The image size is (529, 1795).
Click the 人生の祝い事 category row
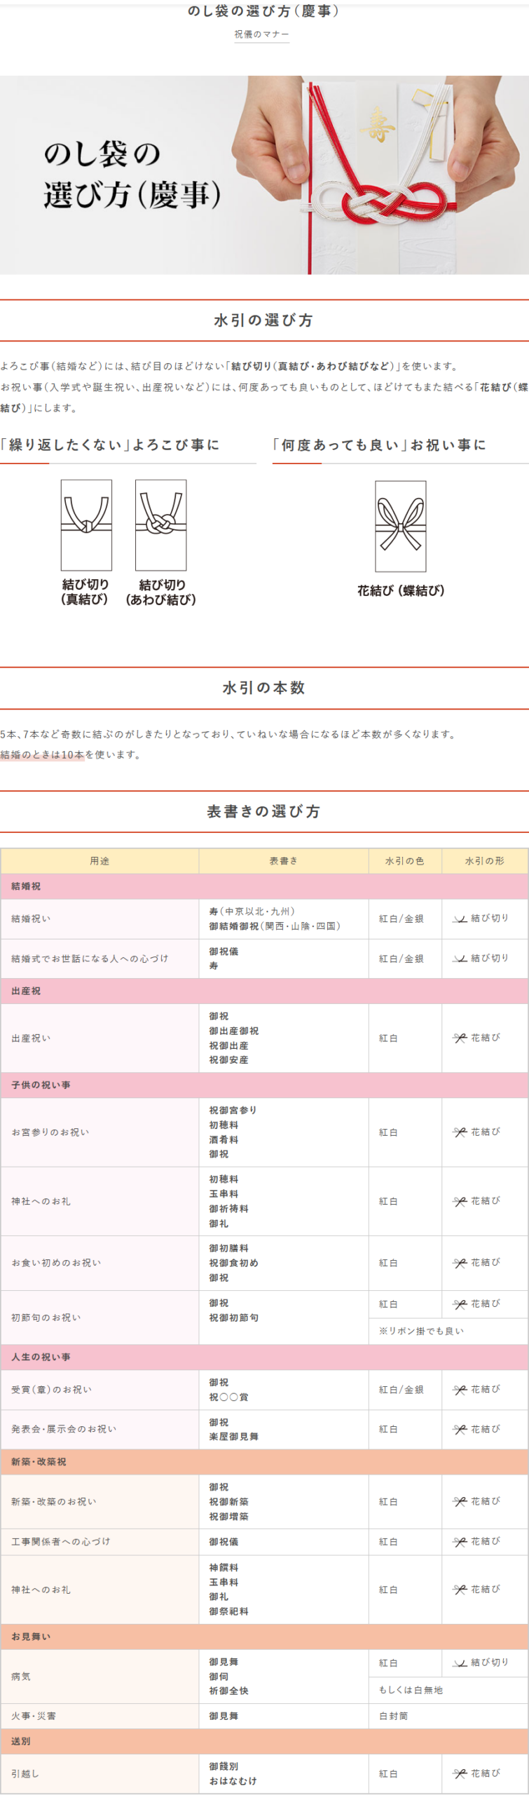click(x=264, y=1357)
